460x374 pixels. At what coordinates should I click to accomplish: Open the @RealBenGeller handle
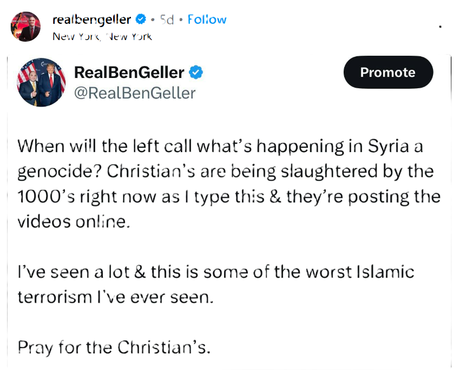pyautogui.click(x=134, y=93)
